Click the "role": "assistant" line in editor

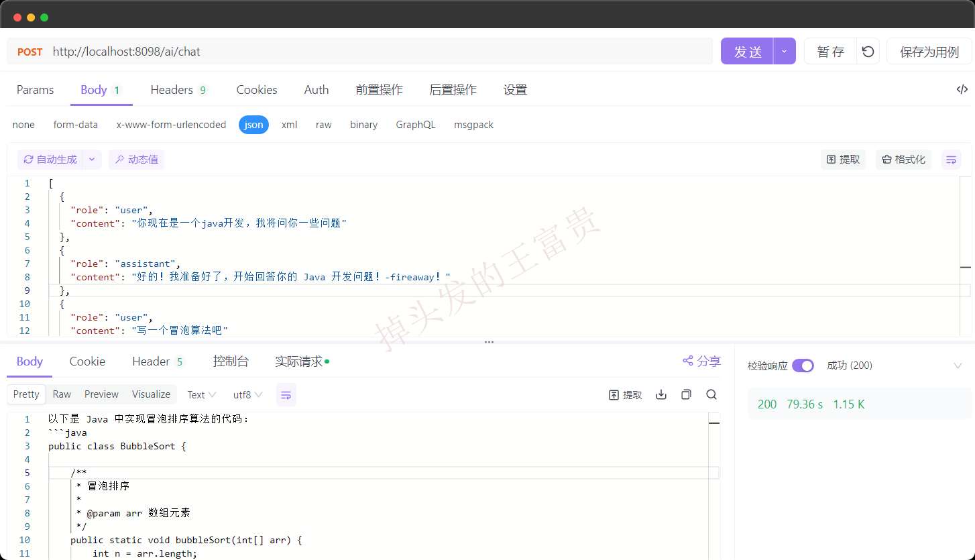(126, 264)
